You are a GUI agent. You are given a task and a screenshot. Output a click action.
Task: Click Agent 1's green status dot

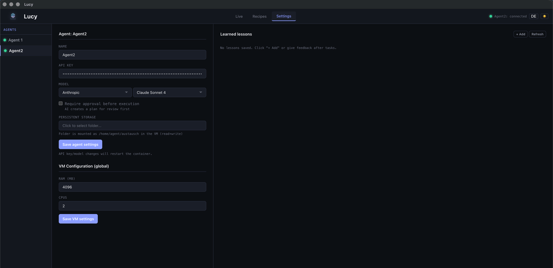coord(5,40)
